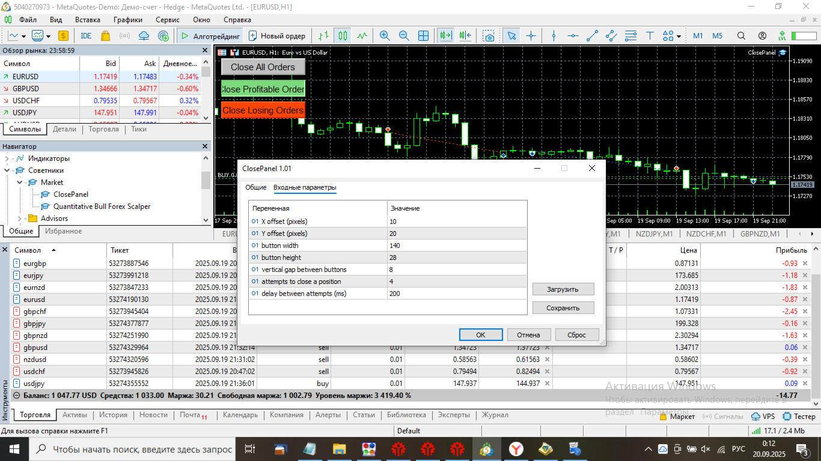Select the EURUSD row in Market Watch
The image size is (821, 461).
point(100,77)
